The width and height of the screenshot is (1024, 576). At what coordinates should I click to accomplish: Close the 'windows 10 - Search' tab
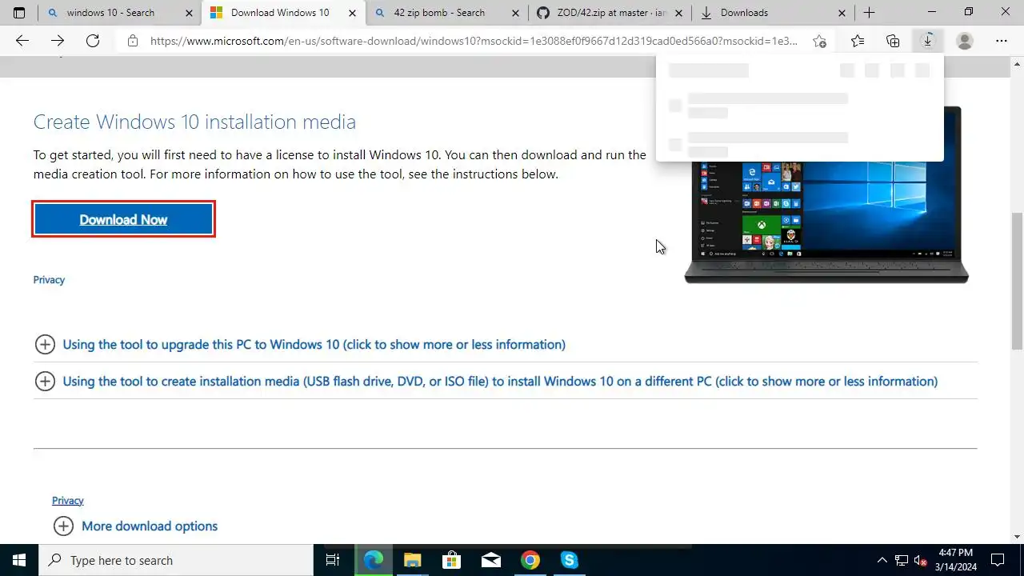point(189,13)
